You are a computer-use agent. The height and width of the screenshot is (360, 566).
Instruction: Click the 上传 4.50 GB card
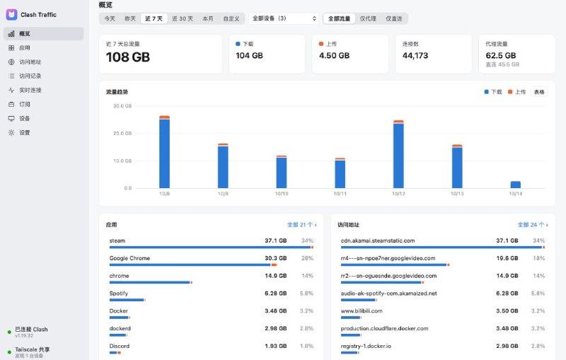coord(350,54)
